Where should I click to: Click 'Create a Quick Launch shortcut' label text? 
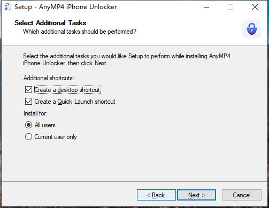pos(75,102)
